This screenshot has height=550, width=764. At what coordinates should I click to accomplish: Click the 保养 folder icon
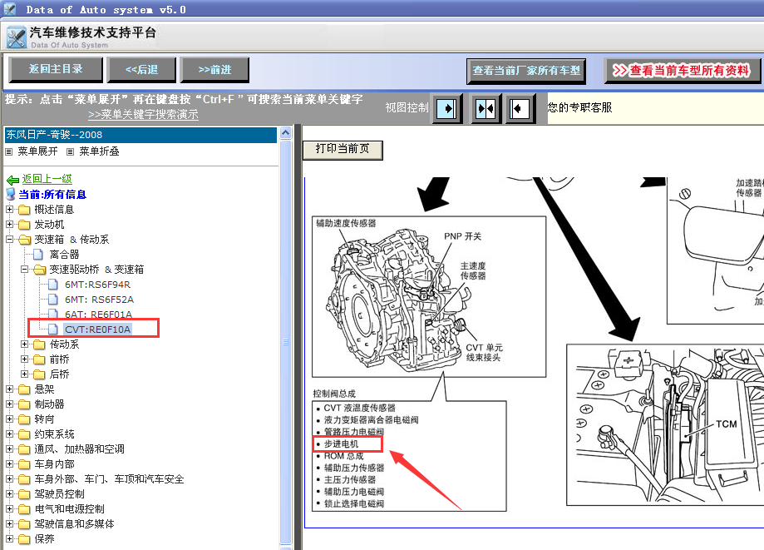pyautogui.click(x=24, y=540)
